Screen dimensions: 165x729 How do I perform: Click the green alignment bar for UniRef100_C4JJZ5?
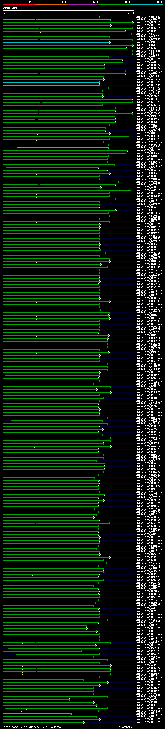(x=56, y=523)
